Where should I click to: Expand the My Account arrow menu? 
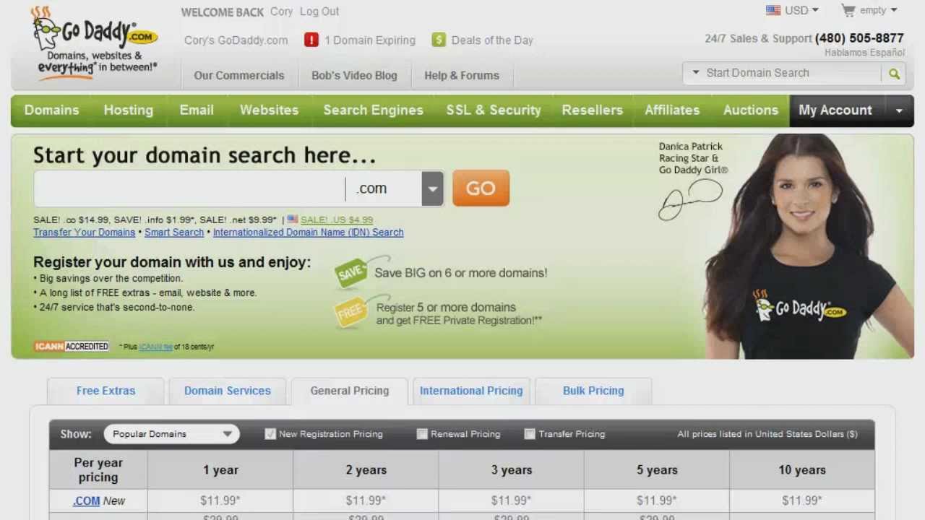tap(899, 110)
